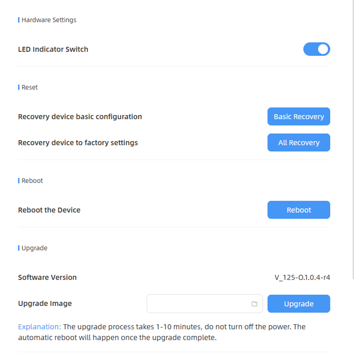Select the Hardware Settings section heading
Screen dimensions: 354x353
pyautogui.click(x=49, y=20)
